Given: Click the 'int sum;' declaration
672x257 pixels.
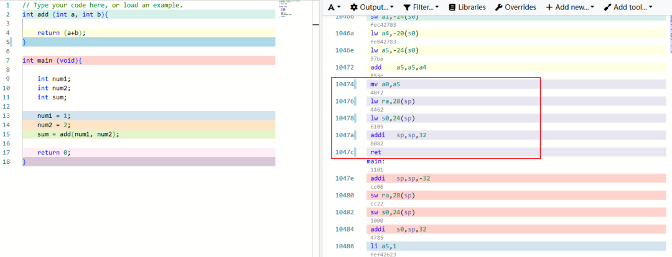Looking at the screenshot, I should click(x=52, y=97).
